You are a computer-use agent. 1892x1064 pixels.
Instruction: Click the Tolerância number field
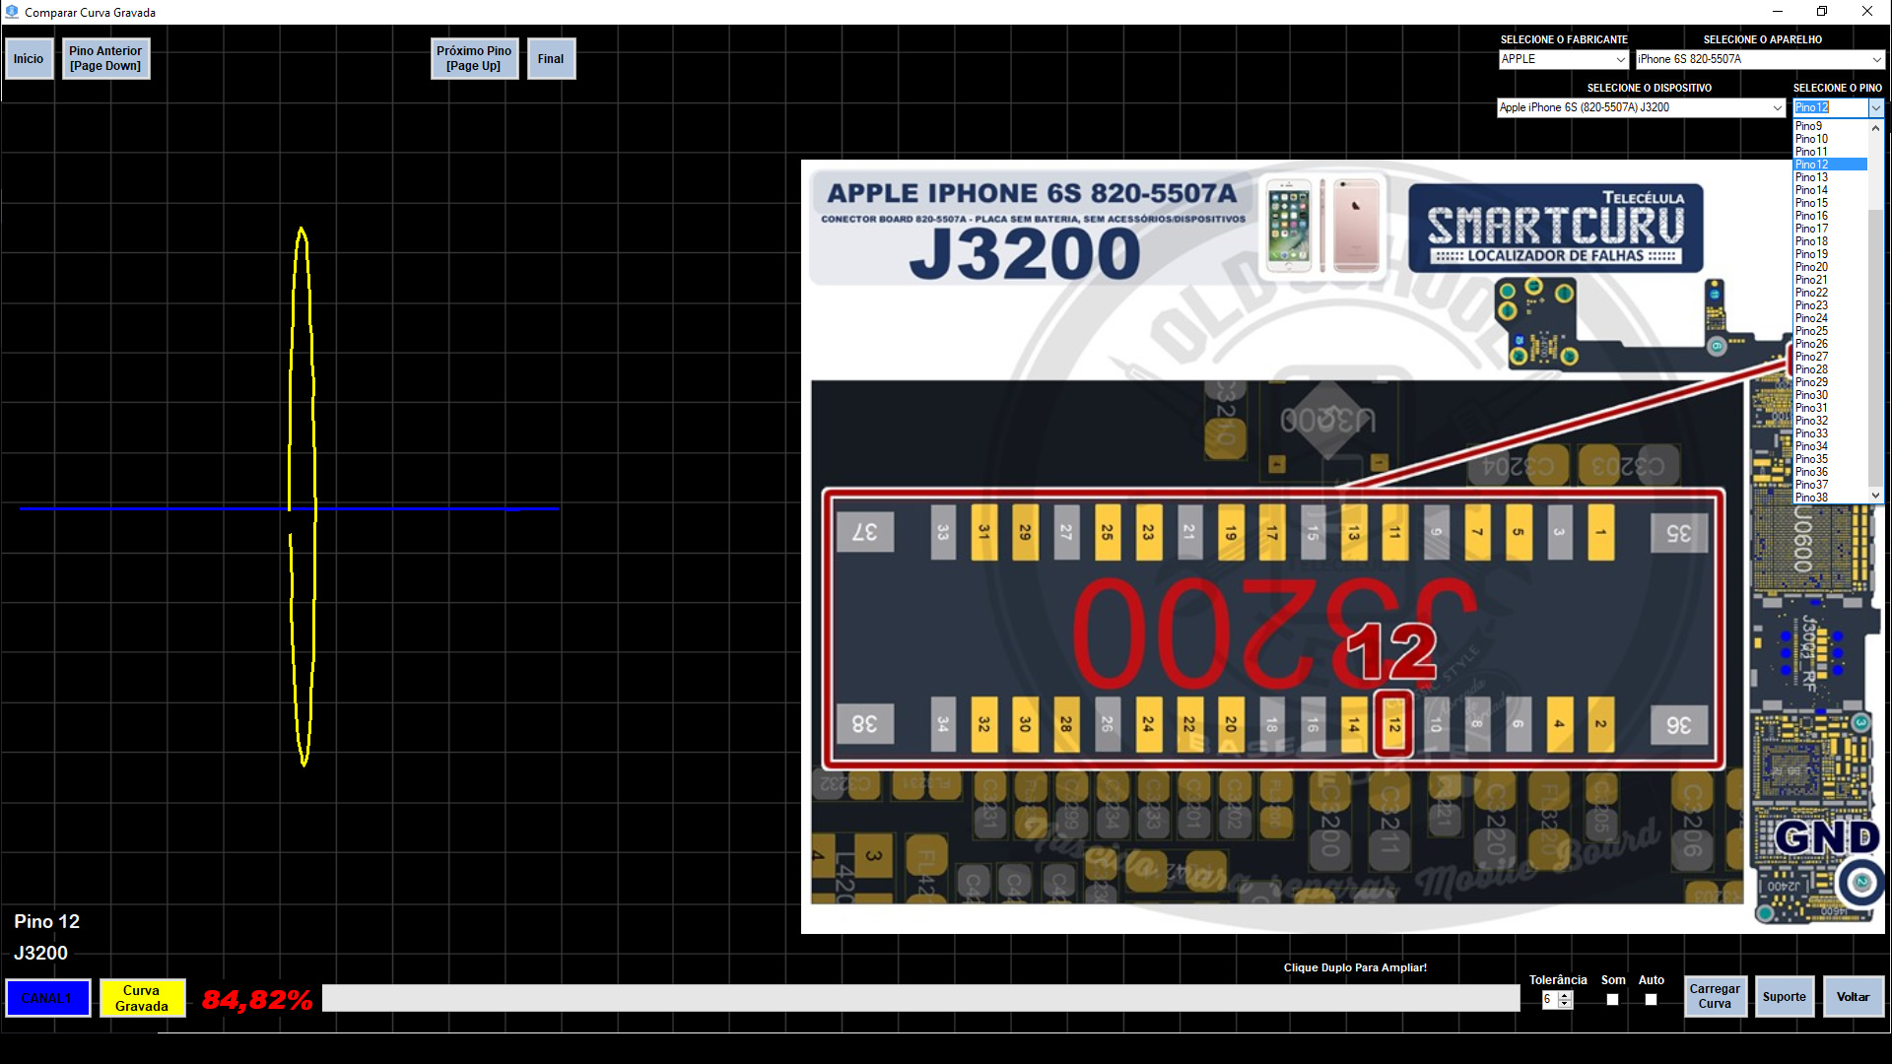tap(1550, 1000)
